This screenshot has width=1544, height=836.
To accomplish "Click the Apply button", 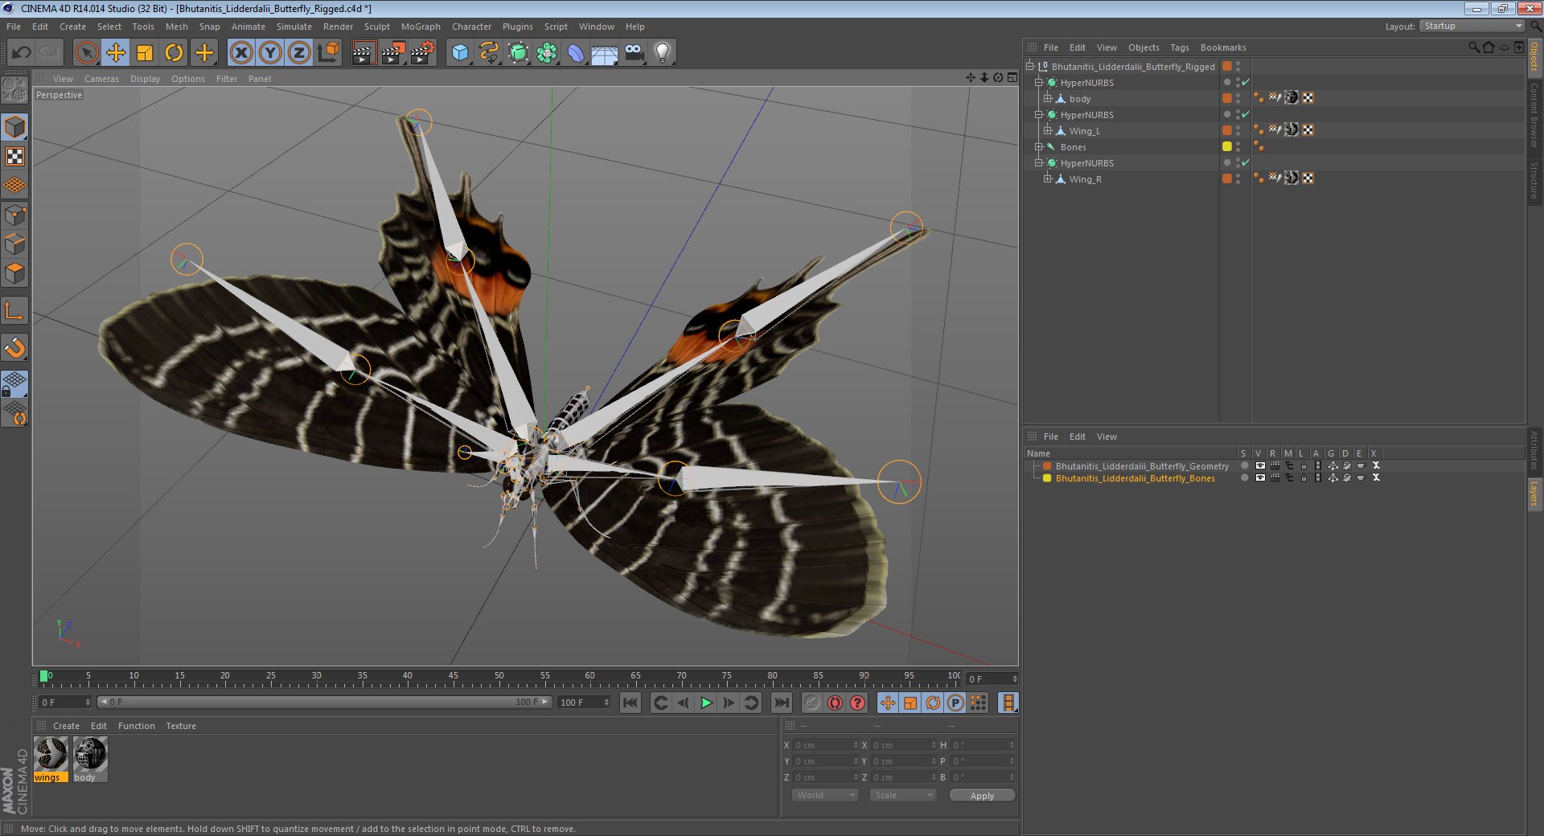I will pyautogui.click(x=982, y=796).
